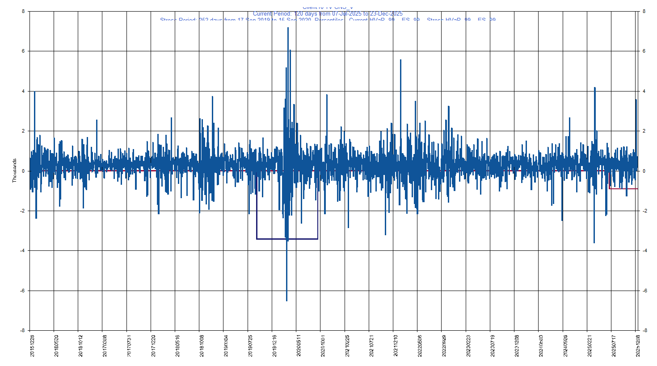Viewport: 657px width, 366px height.
Task: Click the left y-axis value -8
Action: point(22,331)
